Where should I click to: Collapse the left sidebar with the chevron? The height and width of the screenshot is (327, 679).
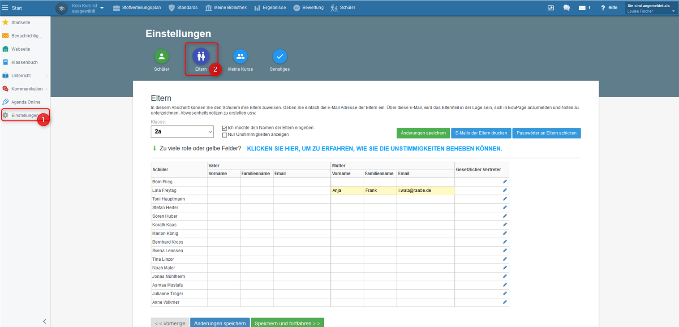point(44,321)
